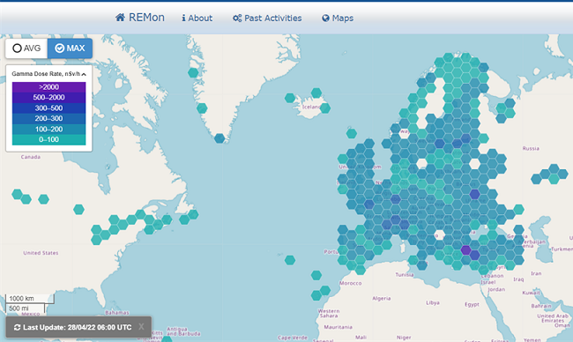Image resolution: width=573 pixels, height=342 pixels.
Task: Click the Western Sahara map label
Action: (329, 313)
